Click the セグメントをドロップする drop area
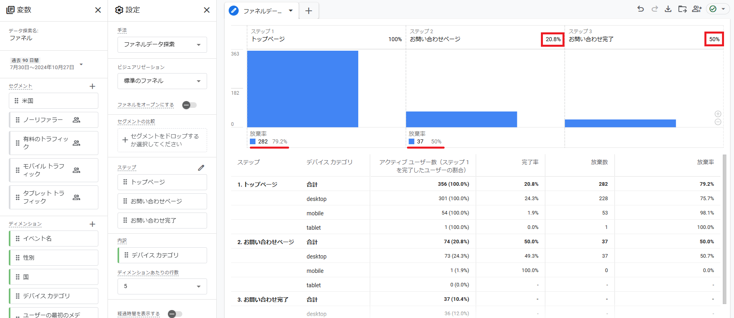Viewport: 734px width, 318px height. coord(162,140)
